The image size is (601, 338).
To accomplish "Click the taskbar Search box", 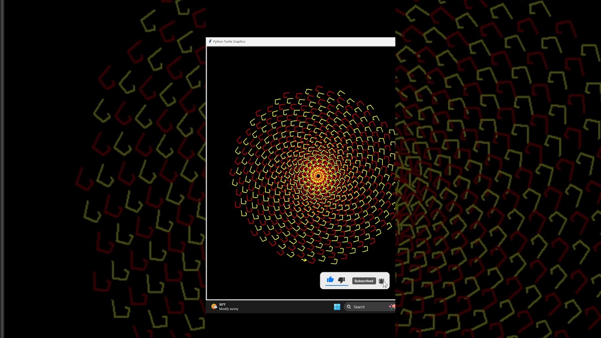I will point(369,307).
